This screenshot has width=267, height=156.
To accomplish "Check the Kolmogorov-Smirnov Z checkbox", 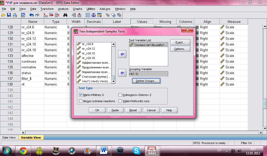I will click(x=120, y=95).
